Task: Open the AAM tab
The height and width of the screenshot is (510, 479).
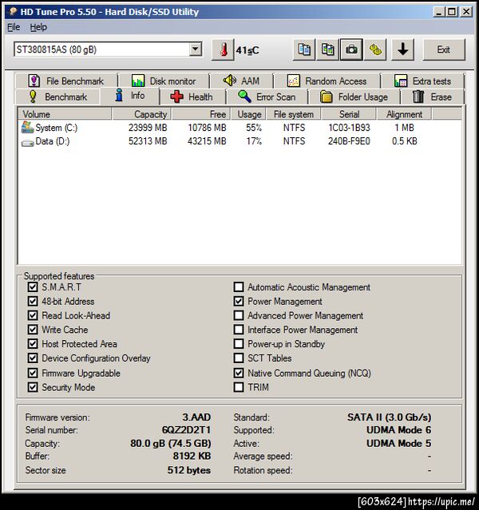Action: (x=241, y=81)
